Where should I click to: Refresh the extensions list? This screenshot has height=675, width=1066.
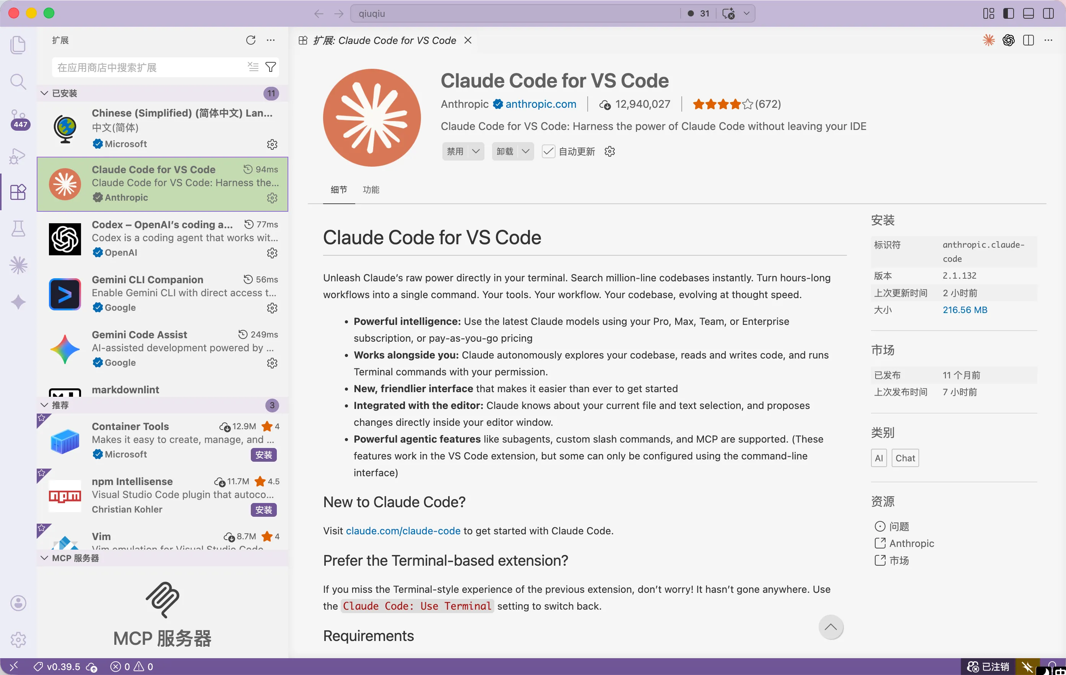250,40
